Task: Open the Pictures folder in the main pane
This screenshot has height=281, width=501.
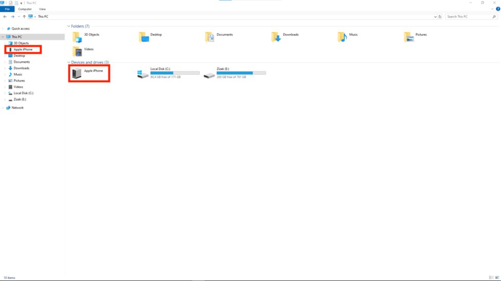Action: pyautogui.click(x=409, y=37)
